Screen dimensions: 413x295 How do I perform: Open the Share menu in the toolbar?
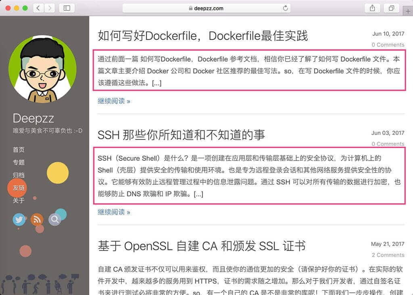coord(372,8)
